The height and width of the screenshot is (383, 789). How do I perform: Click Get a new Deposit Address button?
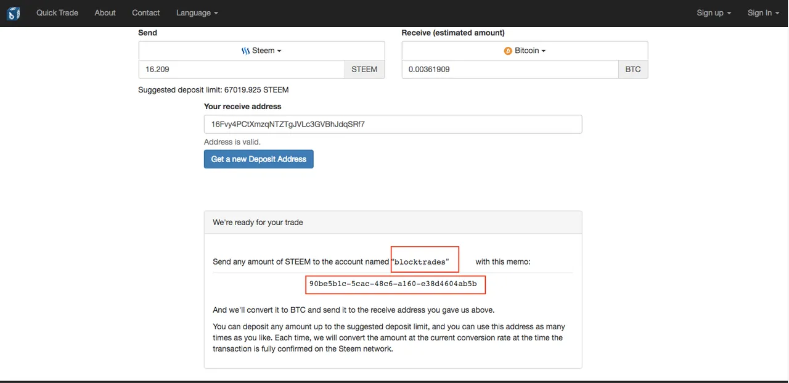[x=259, y=159]
